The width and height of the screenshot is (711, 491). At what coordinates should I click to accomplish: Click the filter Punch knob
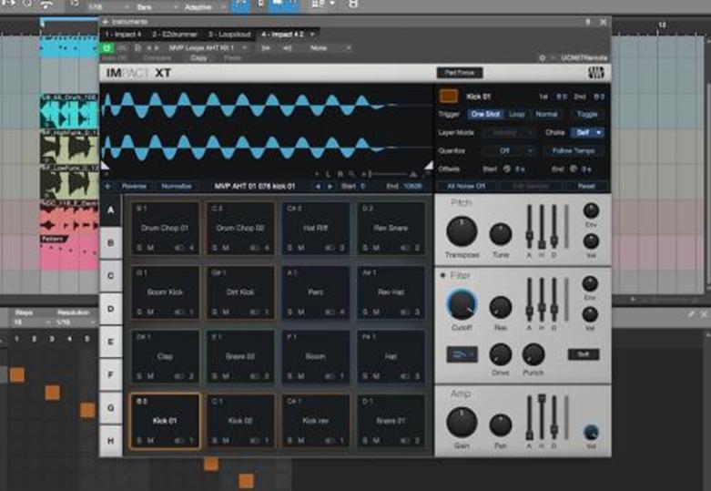point(533,354)
